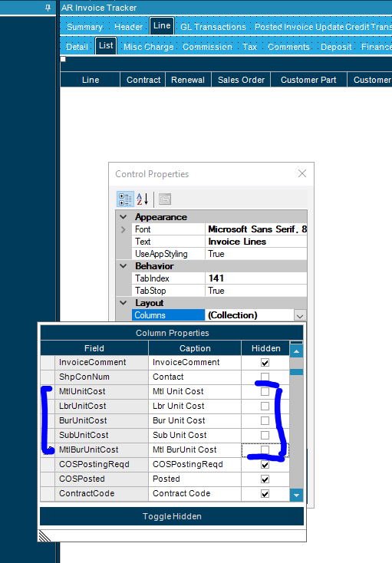
Task: Check Hidden for MtlUnitCost
Action: click(x=265, y=392)
